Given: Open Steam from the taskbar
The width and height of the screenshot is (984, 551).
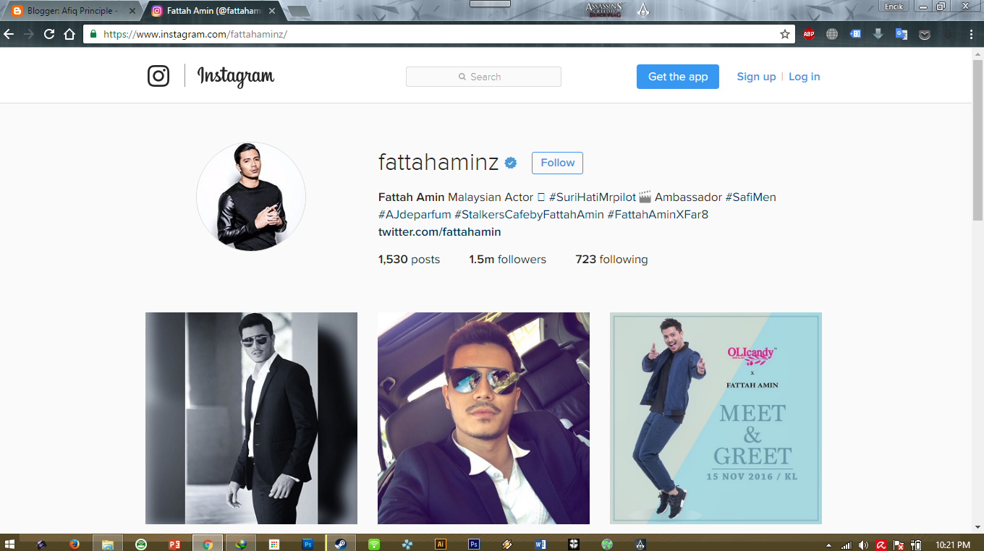Looking at the screenshot, I should [x=340, y=544].
